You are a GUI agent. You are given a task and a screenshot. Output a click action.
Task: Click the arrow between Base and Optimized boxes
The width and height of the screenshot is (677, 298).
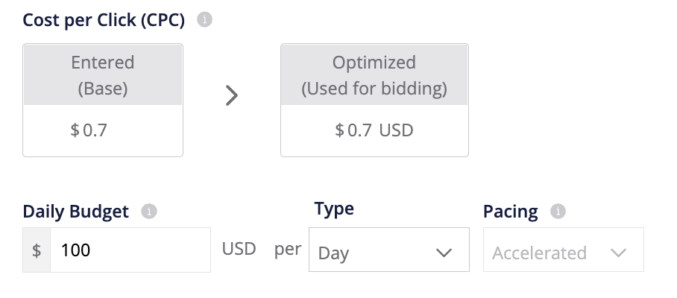tap(232, 95)
